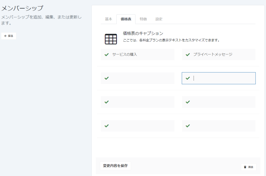Click checkmark in bottom row right field
The height and width of the screenshot is (176, 266).
188,126
